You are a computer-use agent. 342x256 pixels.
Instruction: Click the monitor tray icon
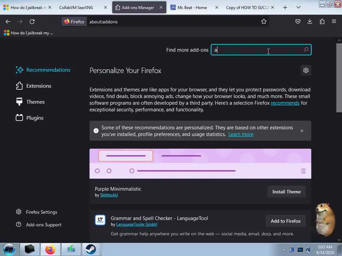300,250
